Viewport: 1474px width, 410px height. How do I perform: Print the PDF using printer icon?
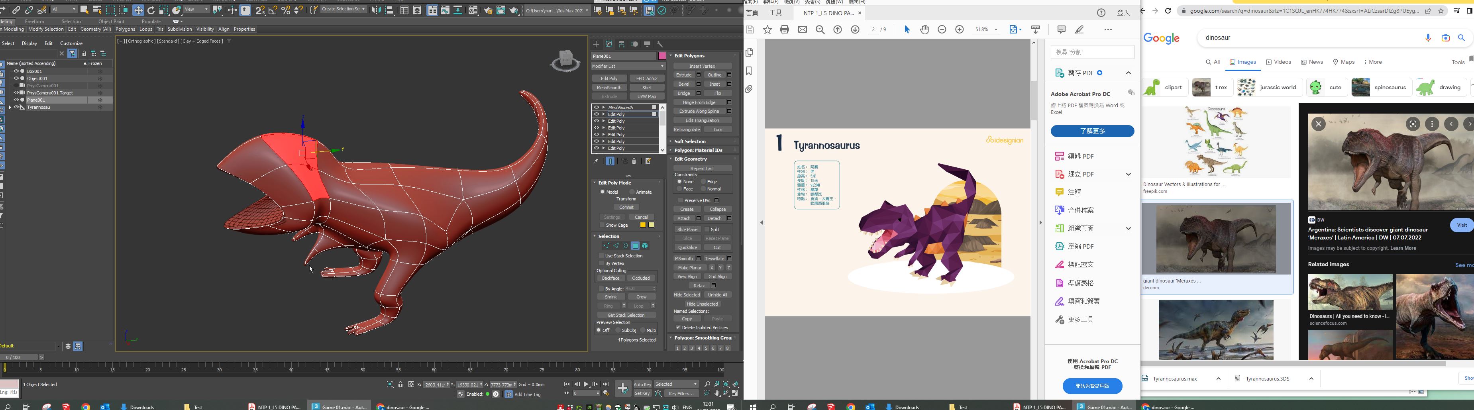click(x=785, y=30)
